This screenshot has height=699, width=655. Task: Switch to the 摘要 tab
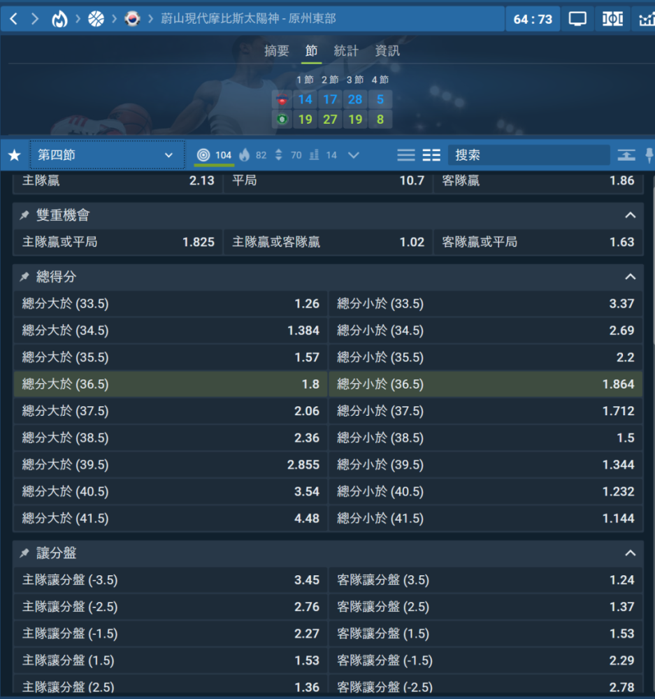pyautogui.click(x=276, y=51)
